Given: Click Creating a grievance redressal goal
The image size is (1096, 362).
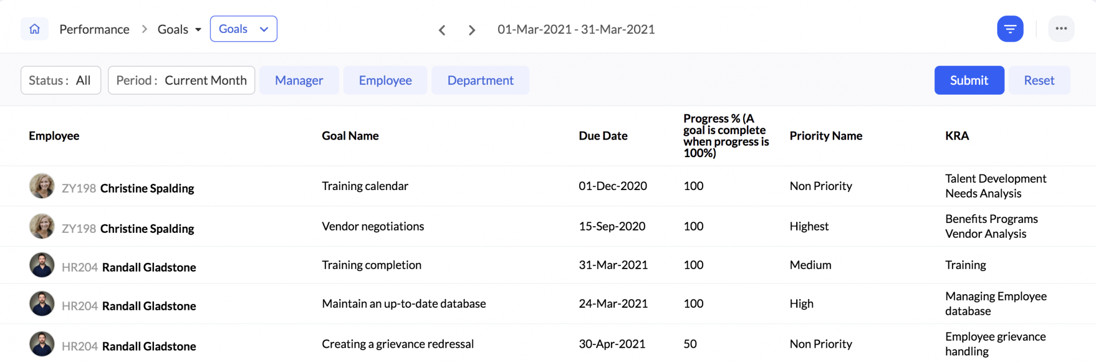Looking at the screenshot, I should pyautogui.click(x=398, y=344).
